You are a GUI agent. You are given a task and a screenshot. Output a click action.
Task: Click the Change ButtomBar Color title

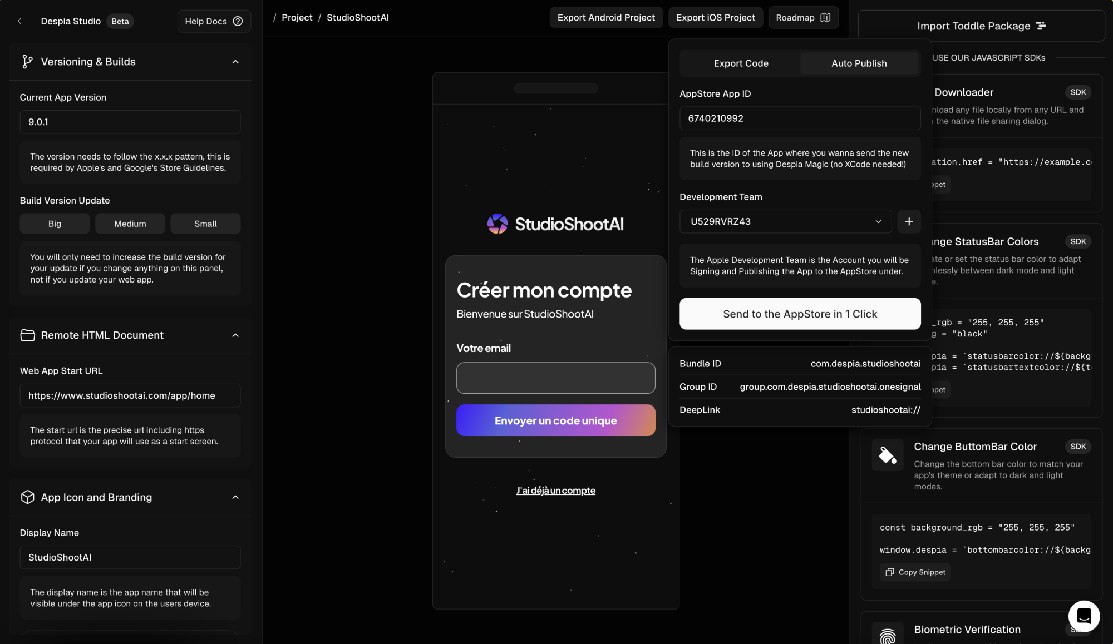[975, 447]
